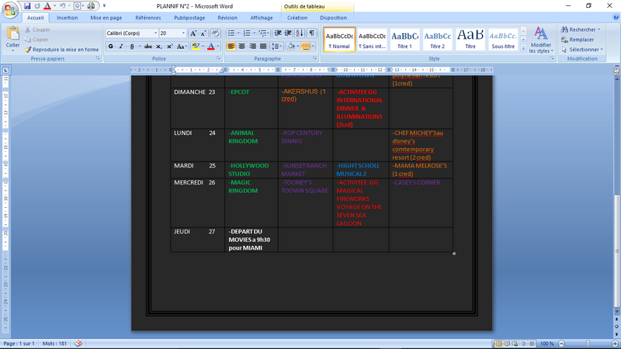
Task: Open the Police dialog launcher
Action: [218, 59]
